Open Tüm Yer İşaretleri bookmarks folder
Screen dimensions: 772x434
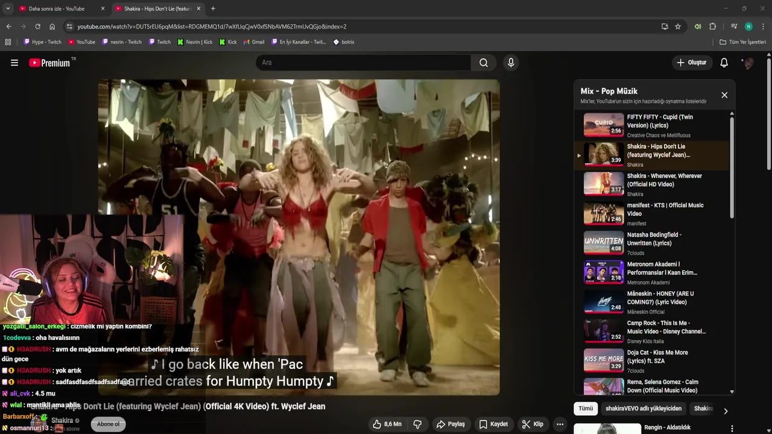(742, 42)
